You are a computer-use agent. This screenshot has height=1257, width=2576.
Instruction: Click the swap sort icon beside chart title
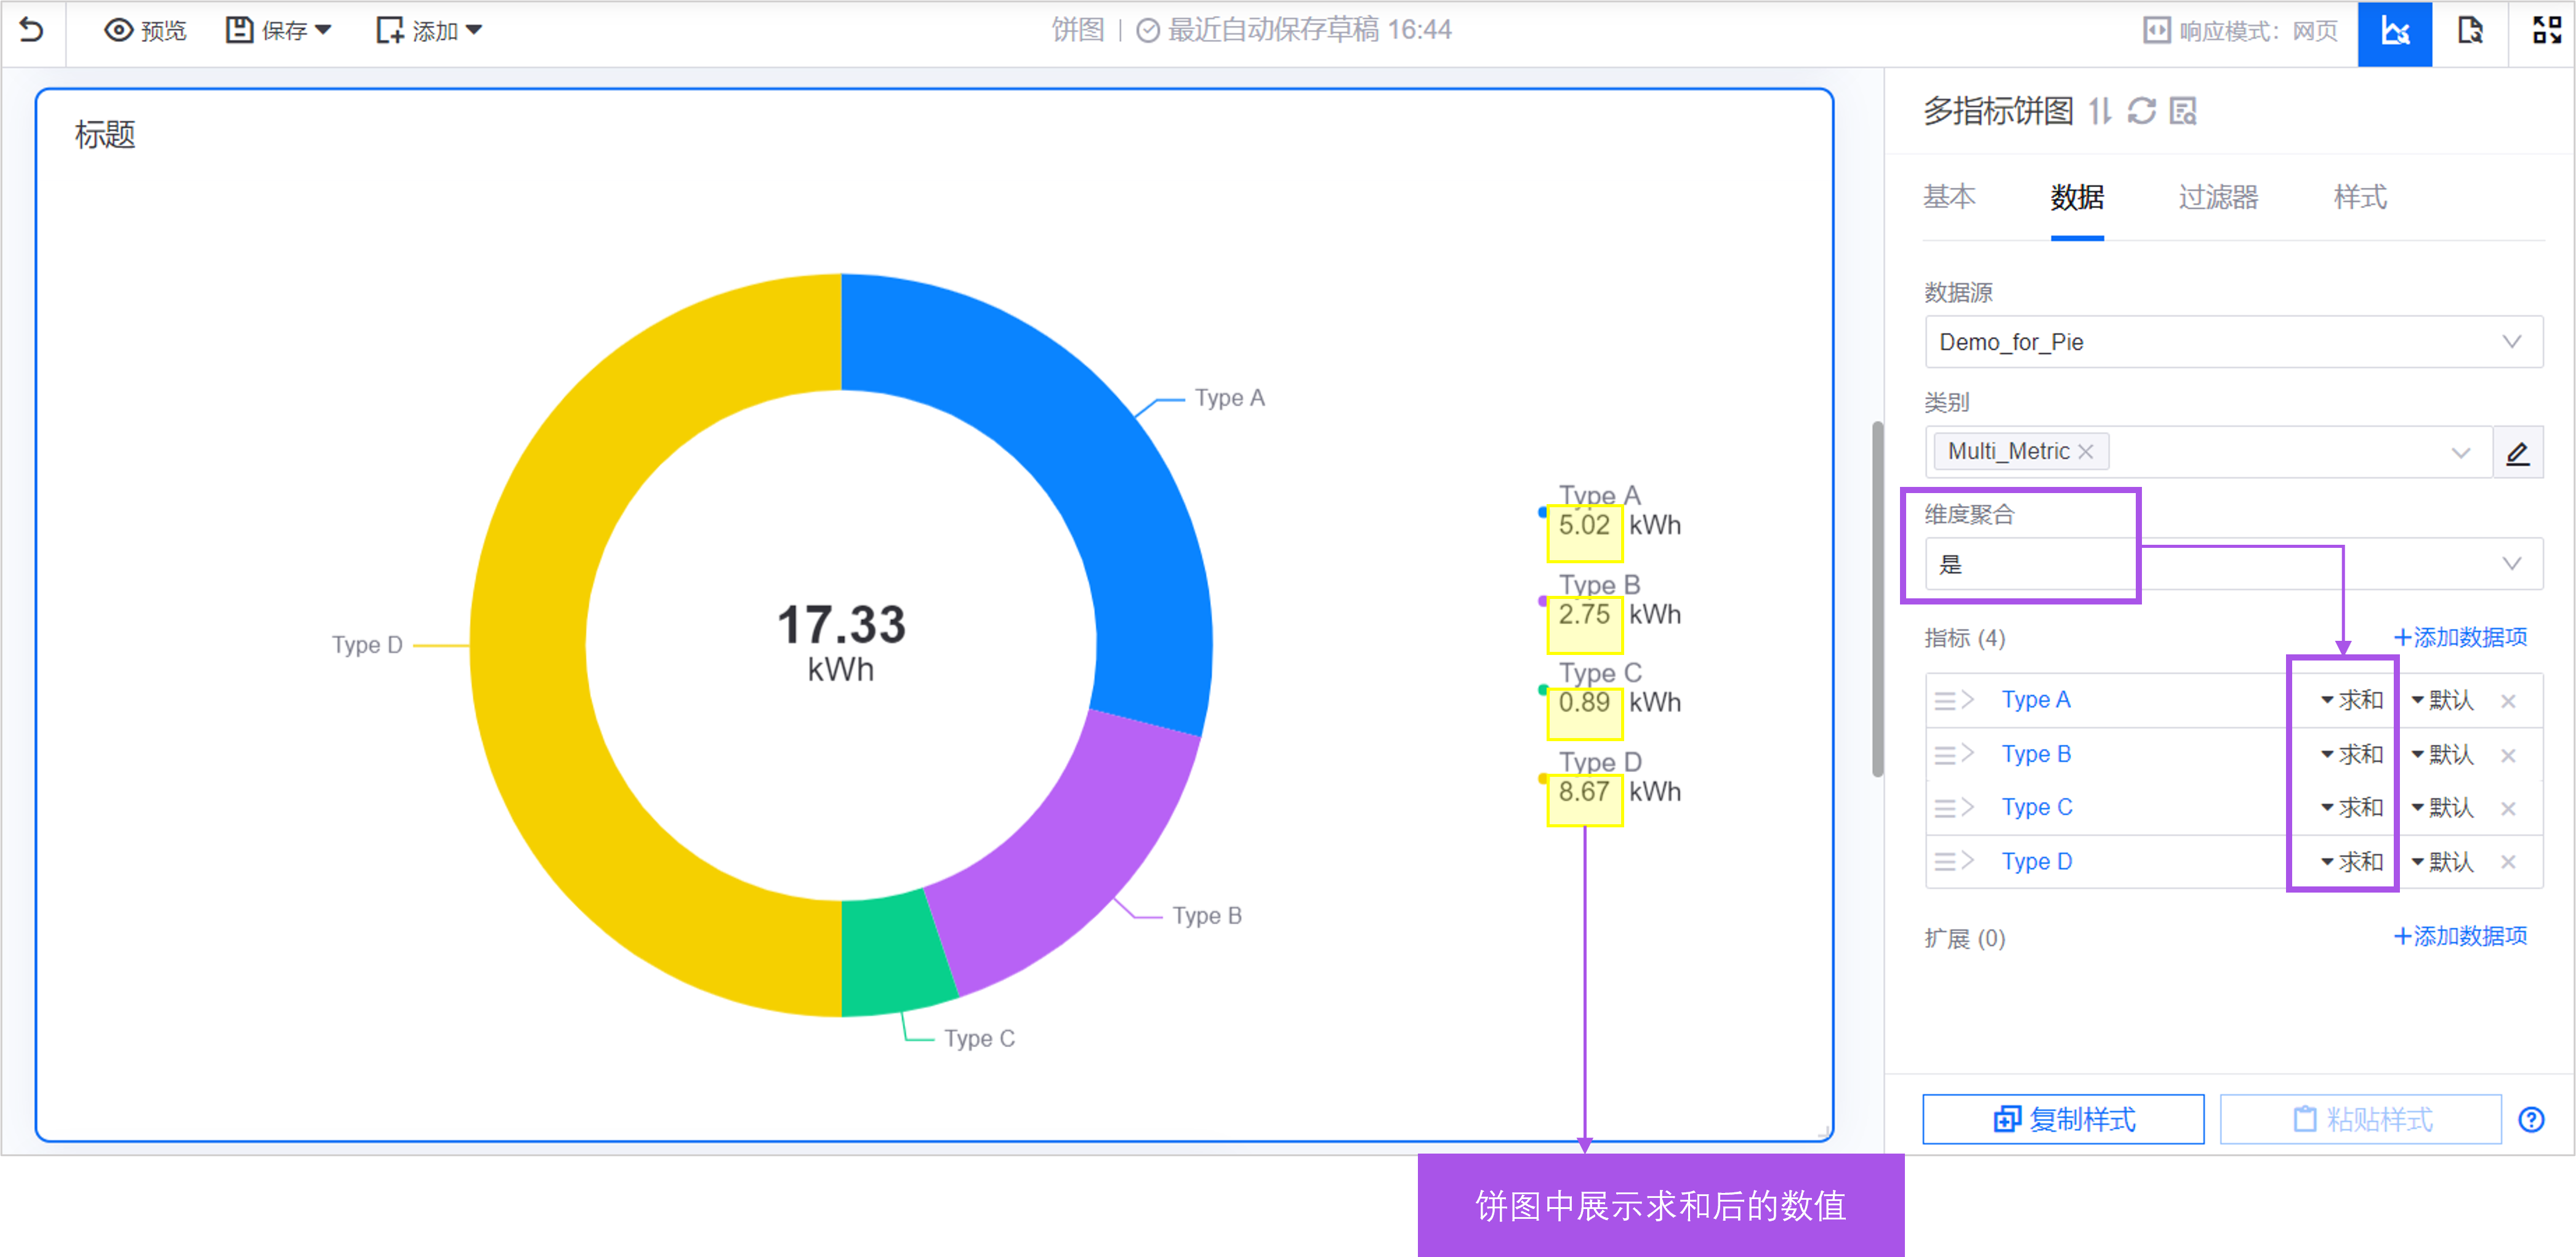point(2099,111)
